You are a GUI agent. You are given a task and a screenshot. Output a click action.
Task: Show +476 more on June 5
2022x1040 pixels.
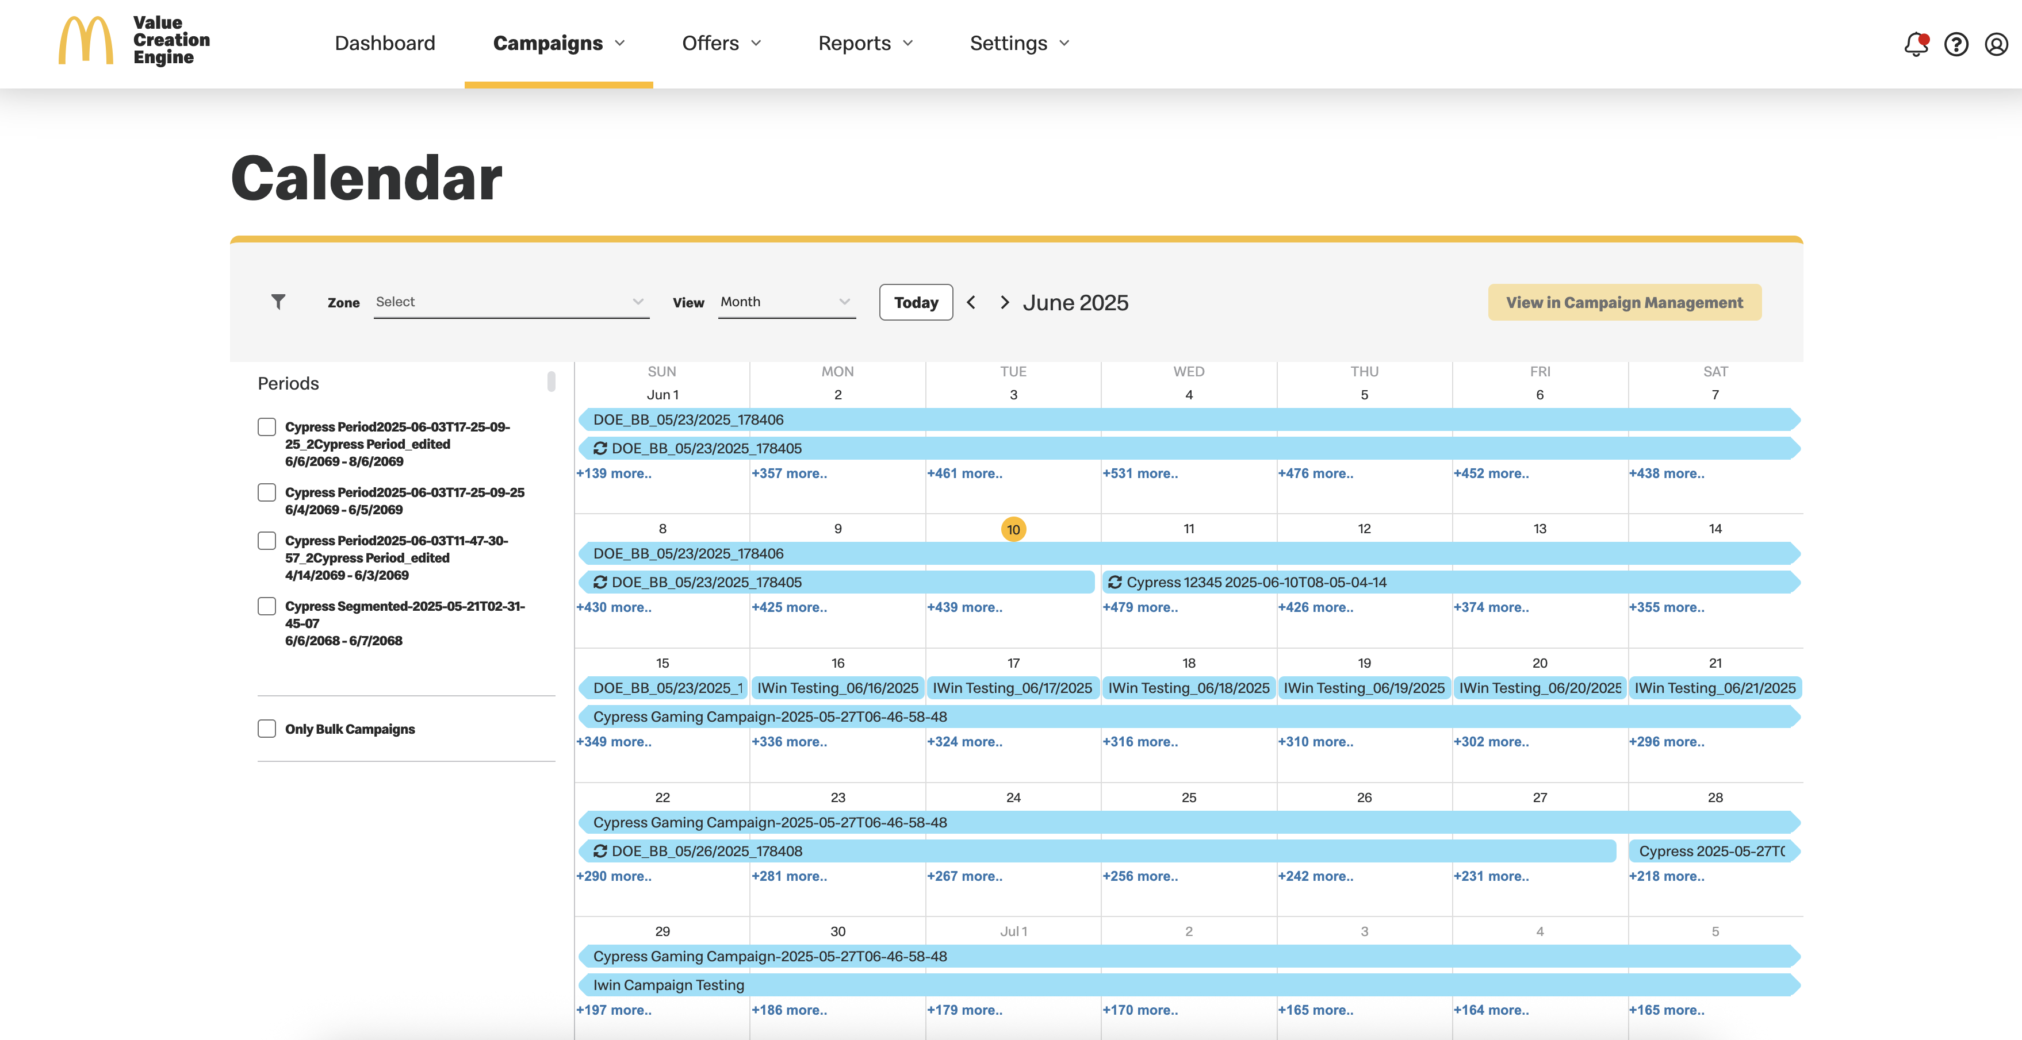pyautogui.click(x=1316, y=473)
